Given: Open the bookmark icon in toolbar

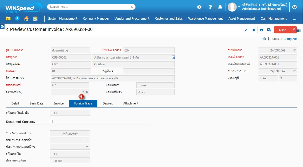Looking at the screenshot, I should click(x=17, y=19).
